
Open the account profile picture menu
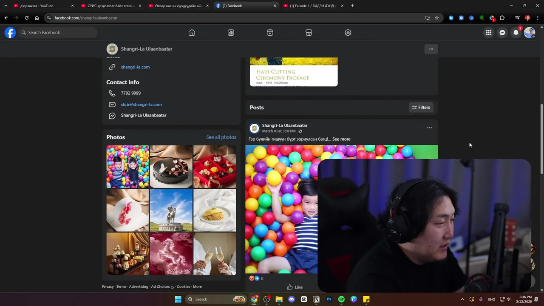pyautogui.click(x=530, y=33)
